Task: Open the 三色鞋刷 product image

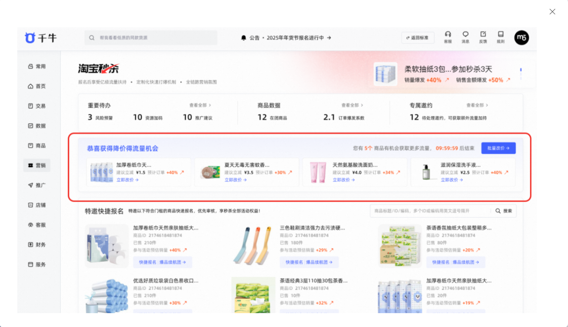Action: click(253, 246)
